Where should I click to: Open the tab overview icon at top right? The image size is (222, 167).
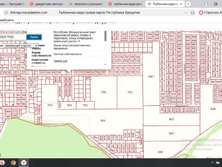(x=216, y=4)
